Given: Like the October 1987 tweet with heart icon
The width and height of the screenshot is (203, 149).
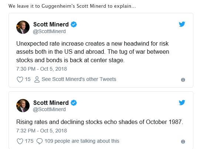Looking at the screenshot, I should 20,141.
